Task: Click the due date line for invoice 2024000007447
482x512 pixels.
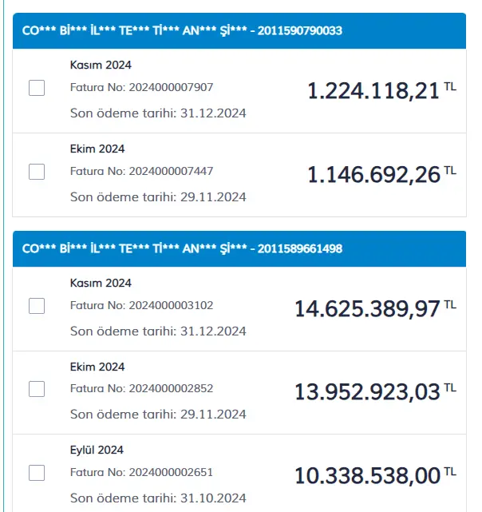Action: [x=158, y=197]
